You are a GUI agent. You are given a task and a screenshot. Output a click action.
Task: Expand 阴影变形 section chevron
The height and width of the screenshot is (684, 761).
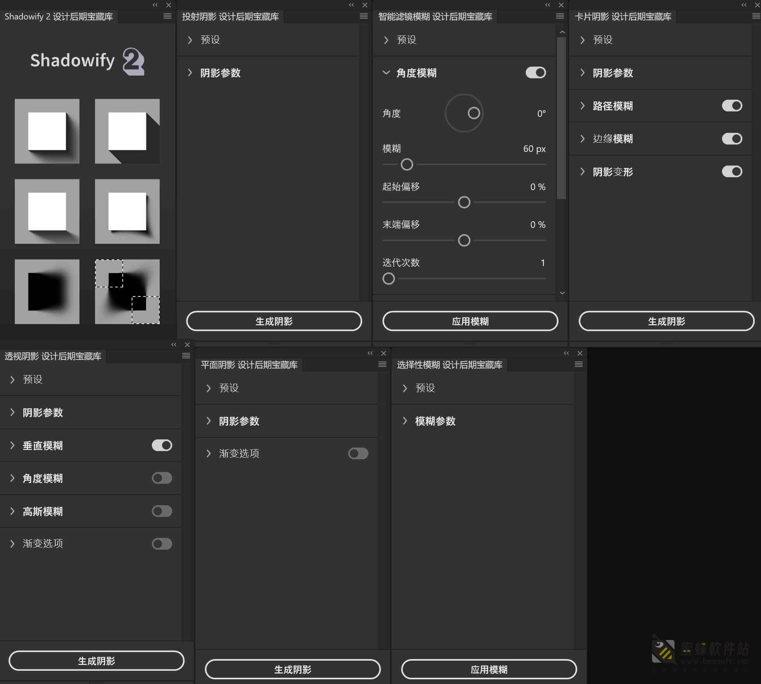pos(582,171)
